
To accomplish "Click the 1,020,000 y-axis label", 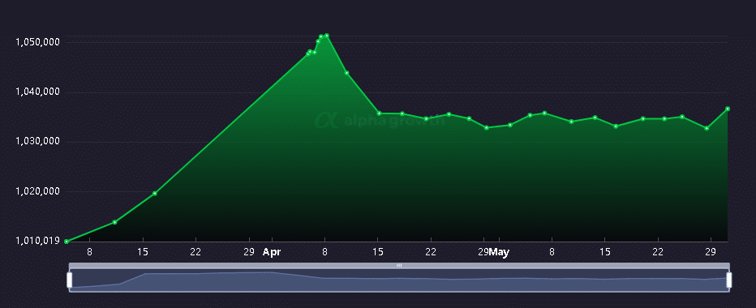I will (37, 191).
